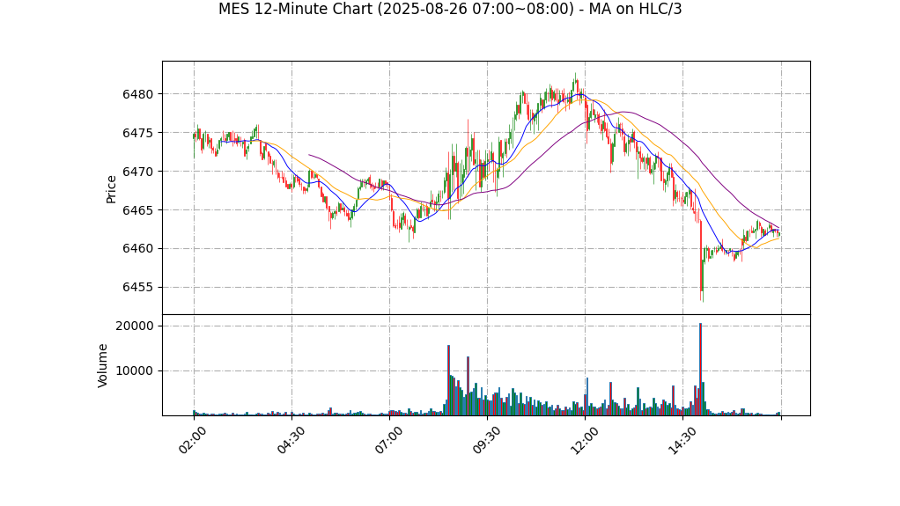
Task: Click the 6470 price axis label
Action: coord(138,172)
